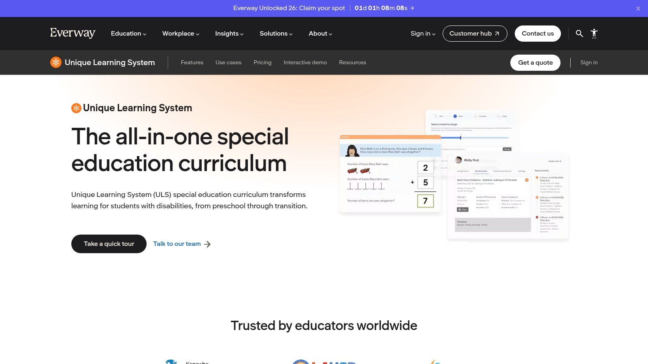The width and height of the screenshot is (648, 364).
Task: Go to the Features tab
Action: (192, 62)
